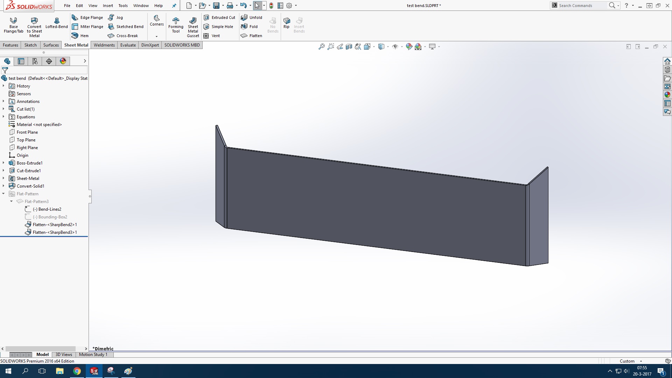Collapse the Flat-Pattern3 tree node

(x=12, y=202)
